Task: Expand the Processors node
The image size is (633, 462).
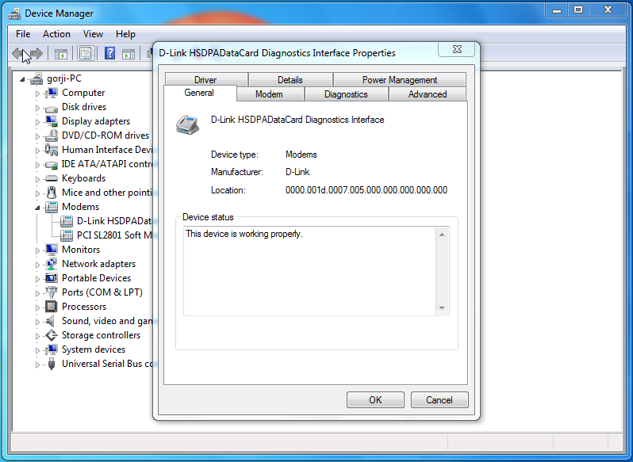Action: [x=37, y=307]
